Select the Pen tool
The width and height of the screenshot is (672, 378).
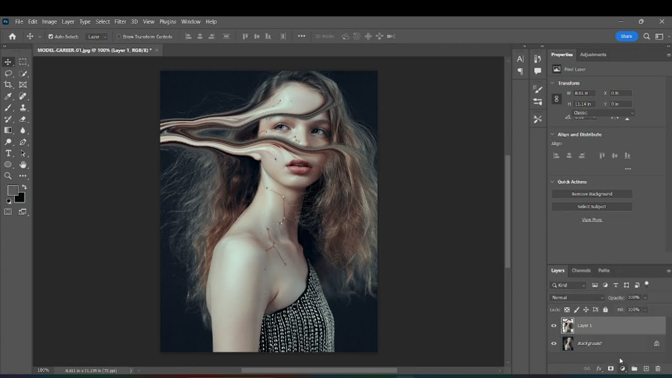click(23, 142)
